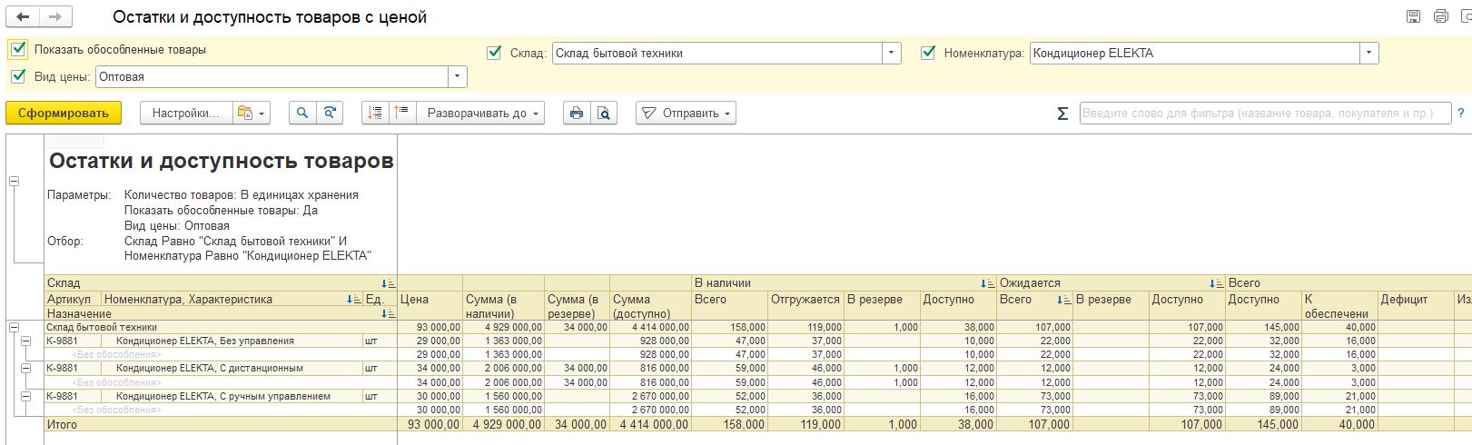Screen dimensions: 1472x445
Task: Click the print icon in report toolbar
Action: (x=576, y=114)
